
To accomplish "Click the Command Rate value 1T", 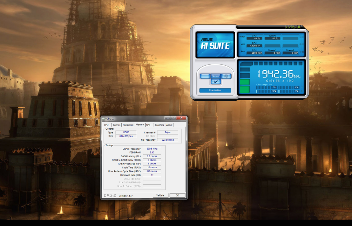I will [x=152, y=175].
